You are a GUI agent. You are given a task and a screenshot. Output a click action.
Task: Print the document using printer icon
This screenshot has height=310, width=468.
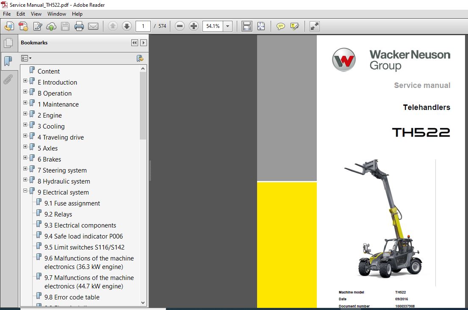(79, 26)
